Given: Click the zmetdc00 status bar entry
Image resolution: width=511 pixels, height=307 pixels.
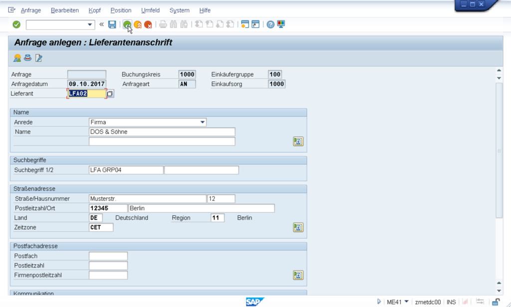Looking at the screenshot, I should tap(428, 302).
